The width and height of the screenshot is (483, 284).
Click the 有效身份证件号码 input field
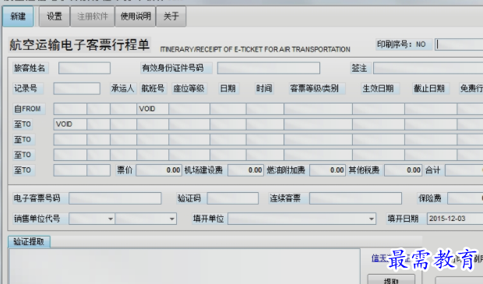269,68
